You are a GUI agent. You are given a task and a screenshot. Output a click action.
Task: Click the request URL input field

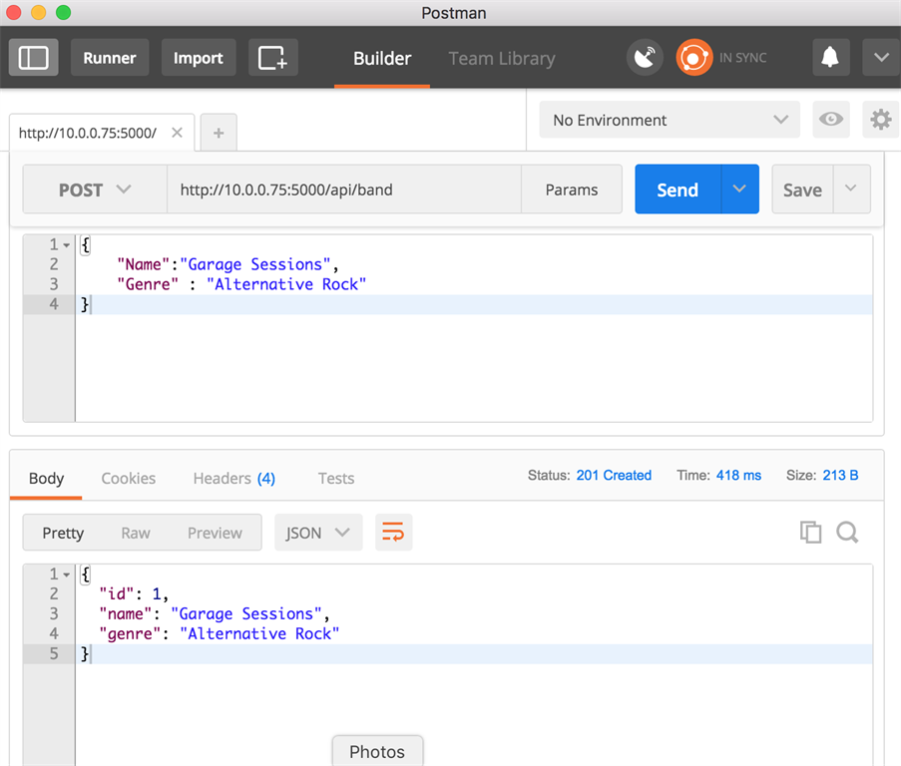(343, 190)
